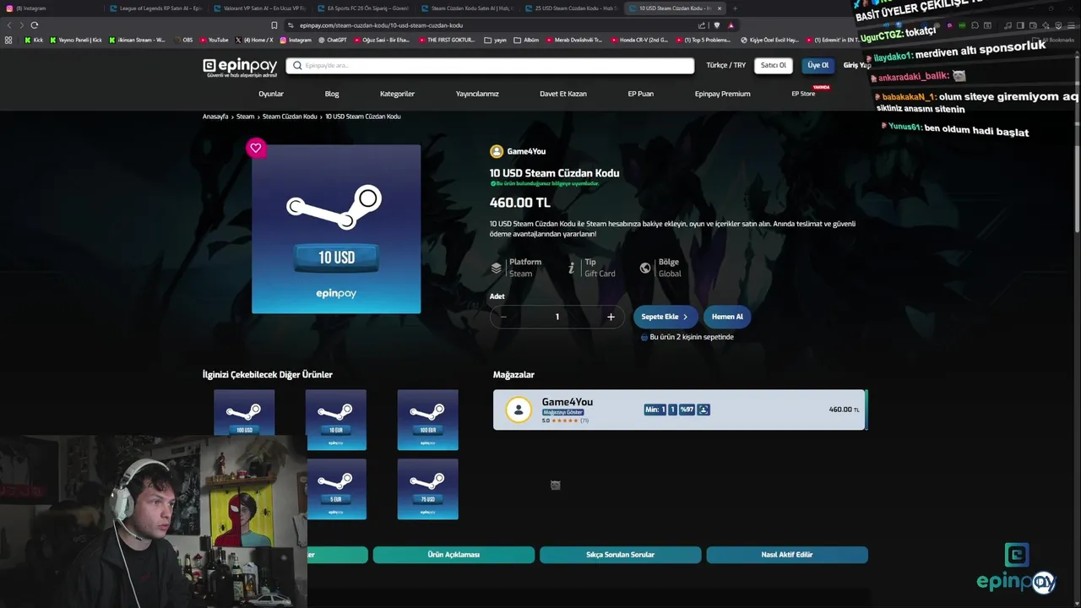
Task: Switch to Nasıl Aktif Edilir tab
Action: point(787,555)
